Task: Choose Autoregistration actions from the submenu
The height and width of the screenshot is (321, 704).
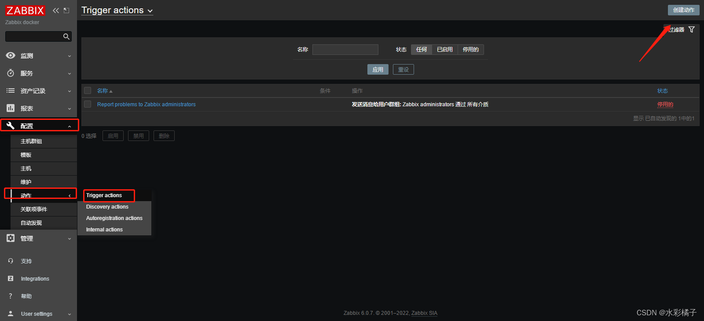Action: (x=114, y=218)
